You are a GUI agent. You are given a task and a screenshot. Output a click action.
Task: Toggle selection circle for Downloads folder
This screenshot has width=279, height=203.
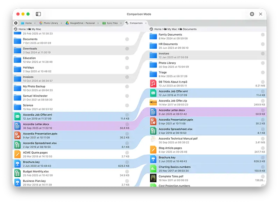coord(127,49)
